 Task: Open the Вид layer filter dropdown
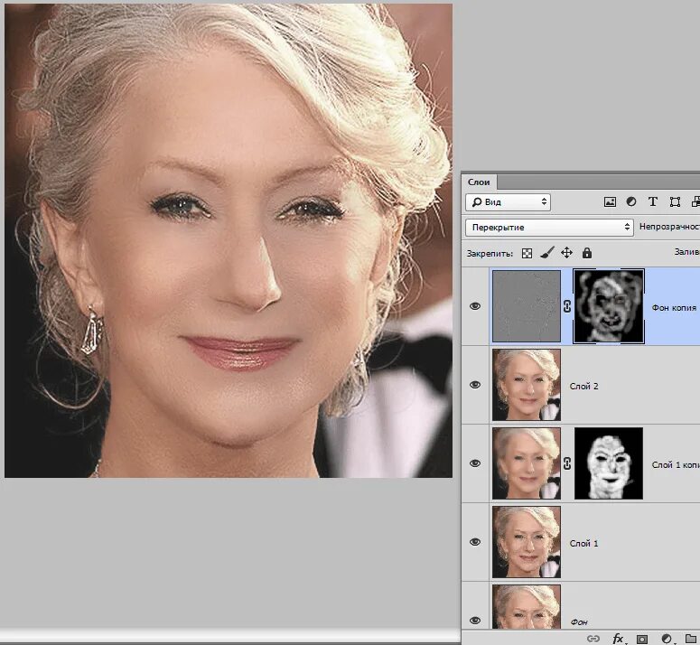click(x=508, y=201)
